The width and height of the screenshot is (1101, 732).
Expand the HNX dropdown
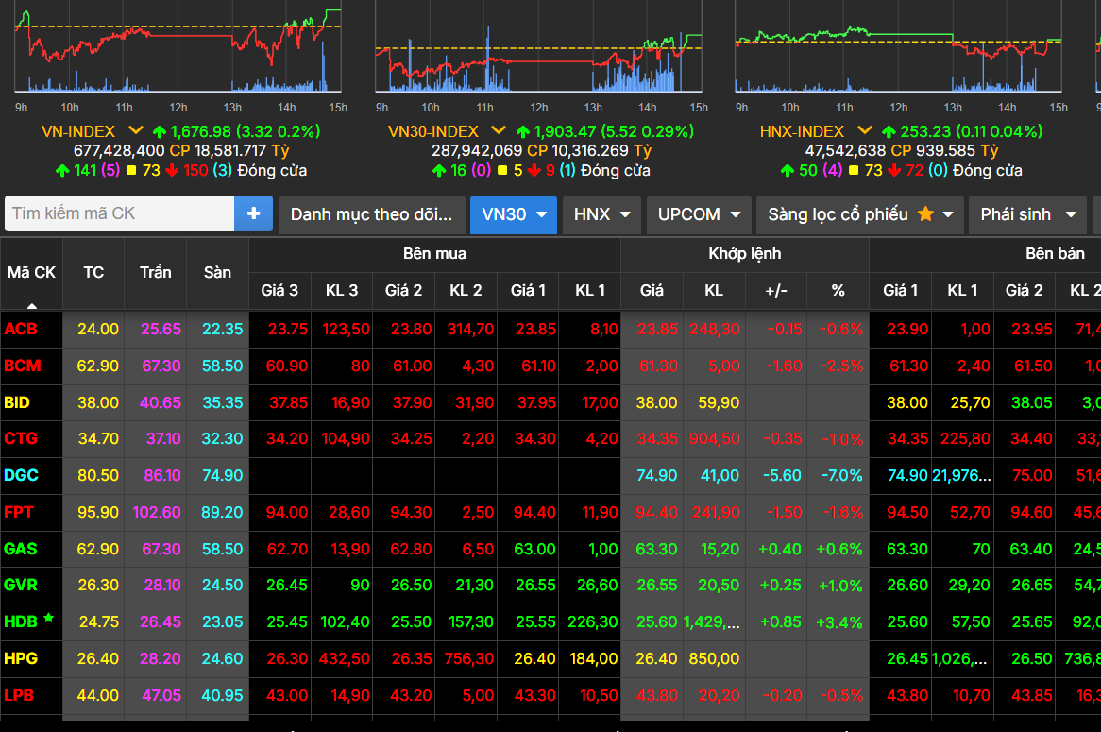coord(601,214)
